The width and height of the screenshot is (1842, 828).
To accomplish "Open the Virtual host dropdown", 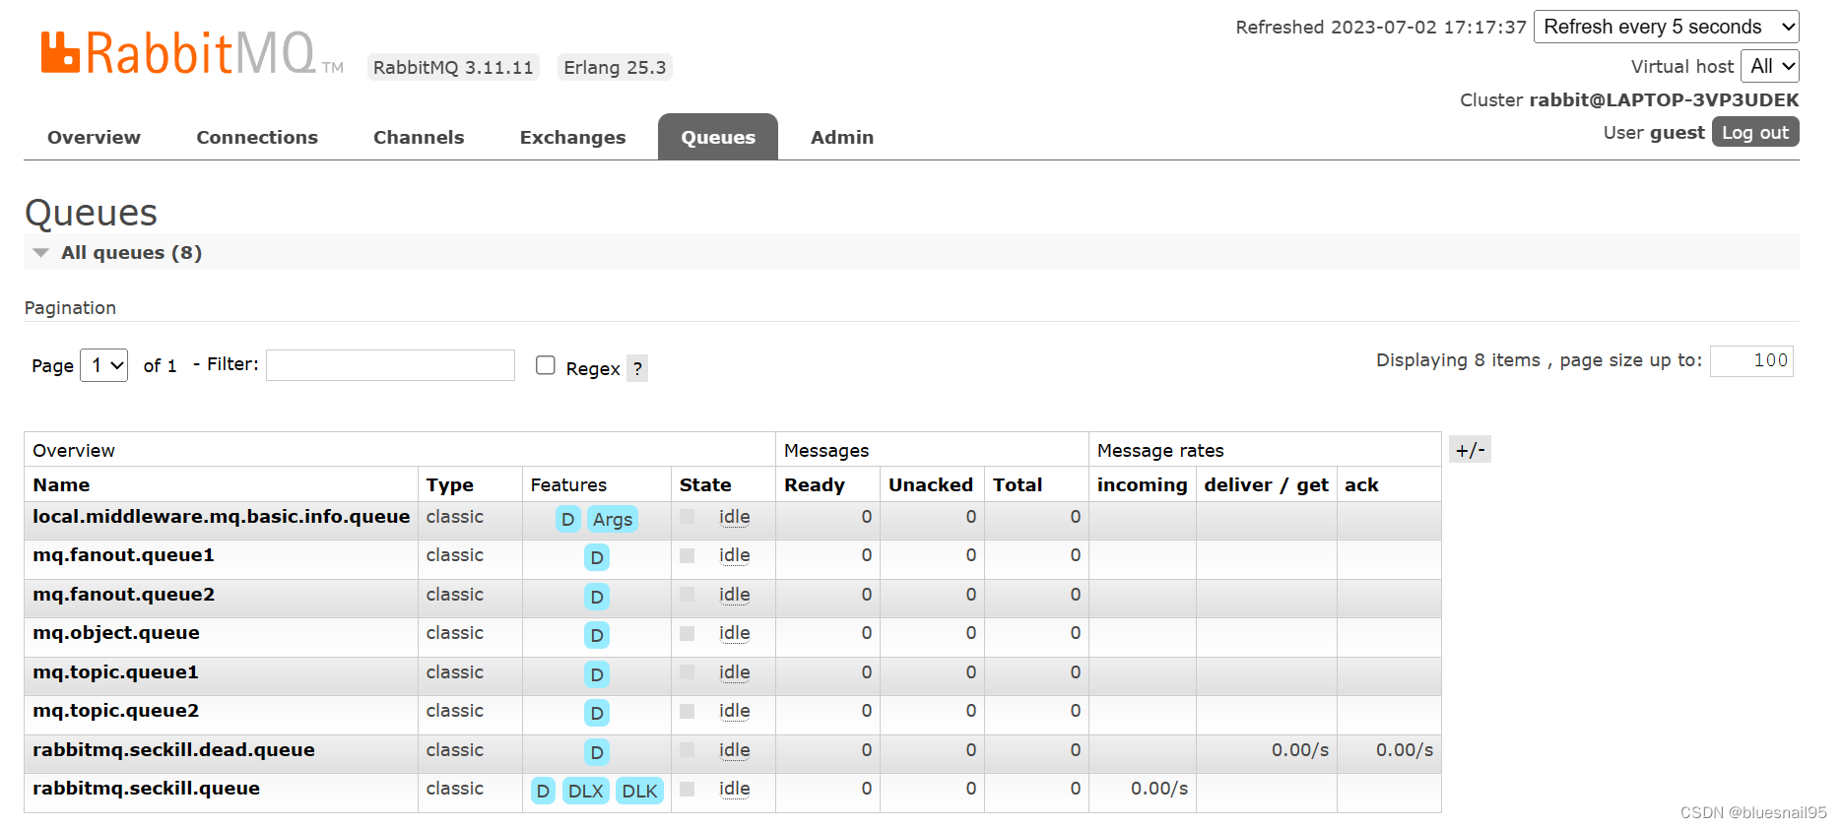I will pyautogui.click(x=1770, y=66).
